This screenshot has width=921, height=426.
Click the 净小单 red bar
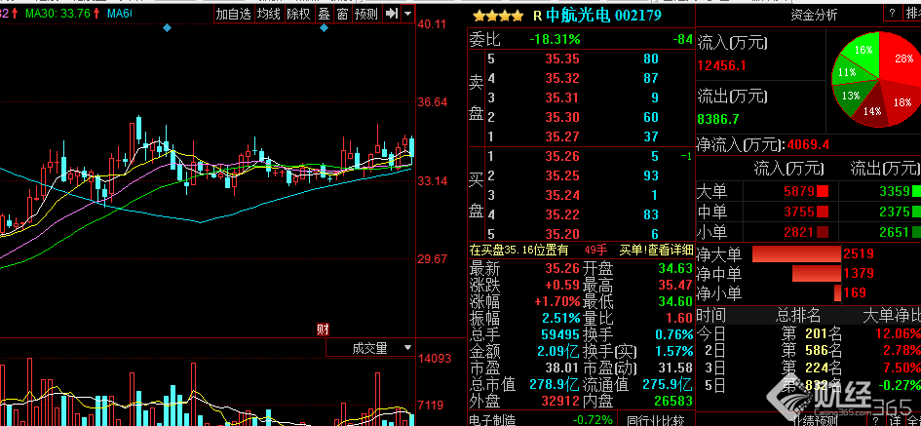tap(837, 292)
